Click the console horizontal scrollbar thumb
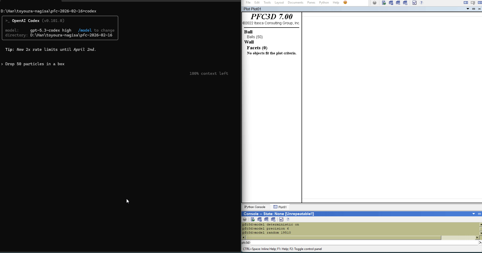Viewport: 482px width, 253px height. (x=343, y=238)
